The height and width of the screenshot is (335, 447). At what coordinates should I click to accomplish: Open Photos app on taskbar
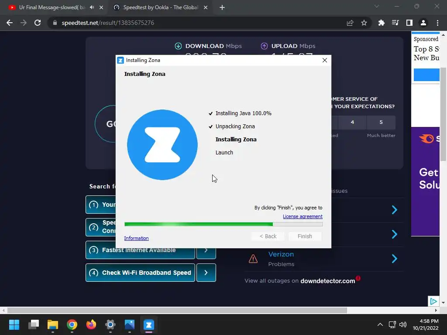(129, 325)
